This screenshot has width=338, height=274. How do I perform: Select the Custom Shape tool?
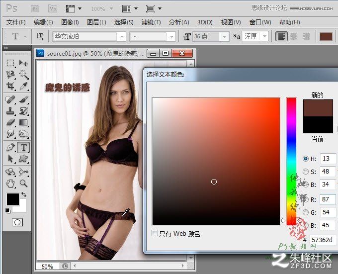(23, 159)
